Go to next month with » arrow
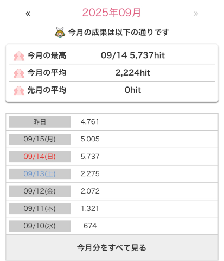224x261 pixels. click(x=196, y=14)
